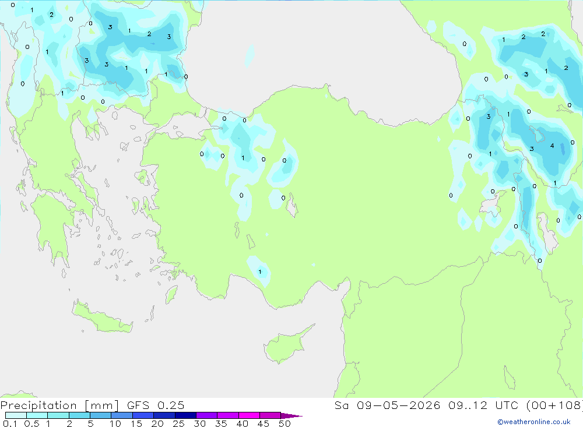
Task: Click the legend arrow tip above 50 mm
Action: click(291, 415)
